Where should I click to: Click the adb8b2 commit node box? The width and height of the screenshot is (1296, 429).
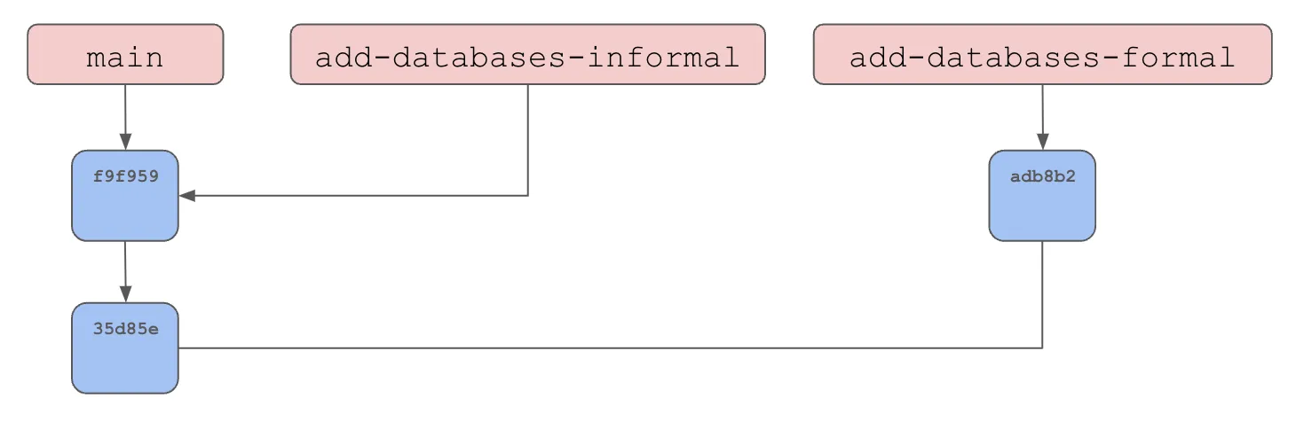click(x=1042, y=206)
